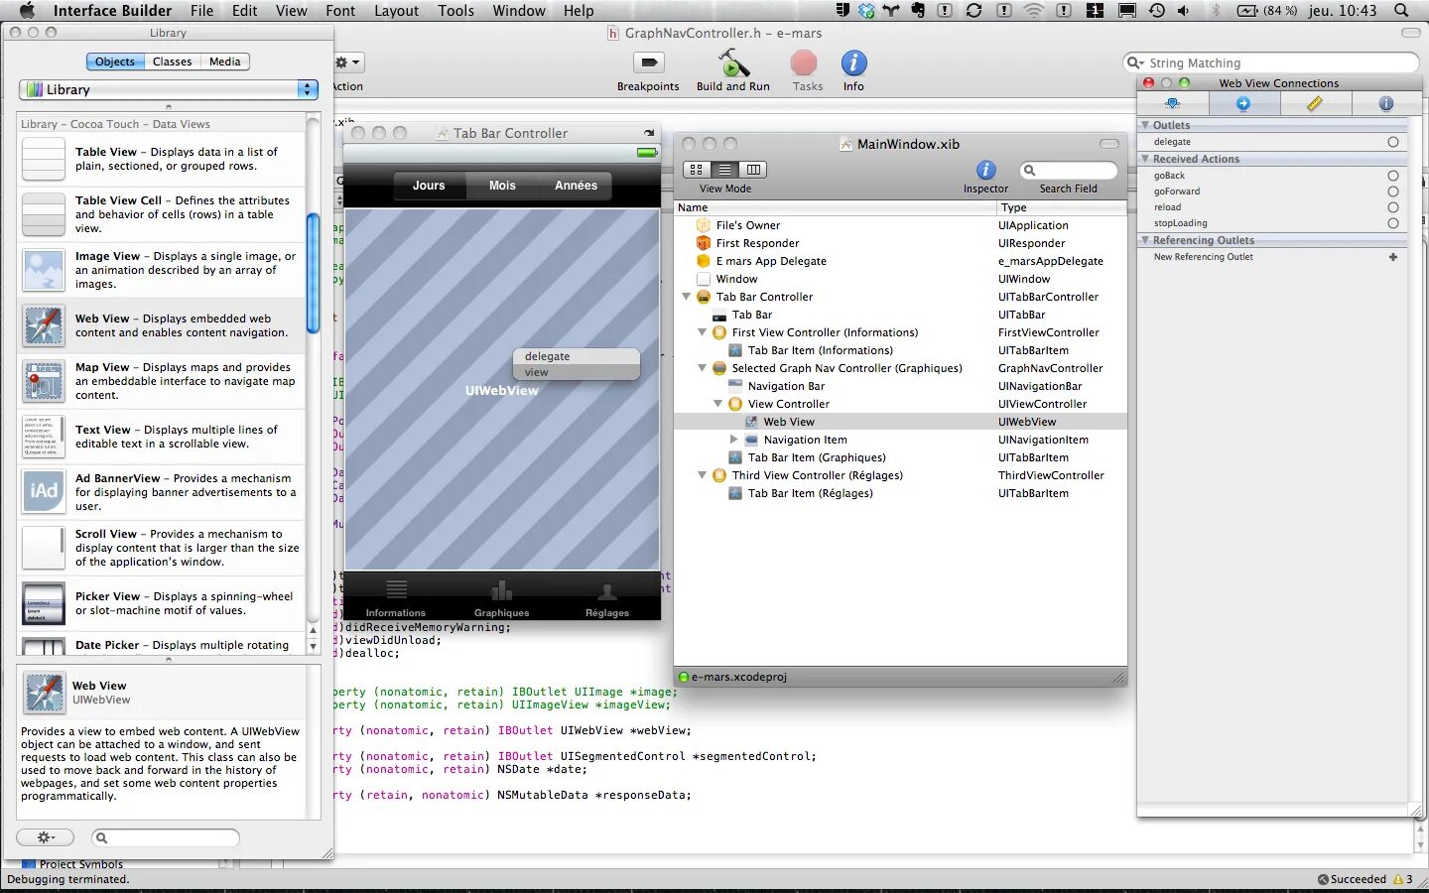Add a New Referencing Outlet plus
The image size is (1429, 893).
[x=1393, y=257]
